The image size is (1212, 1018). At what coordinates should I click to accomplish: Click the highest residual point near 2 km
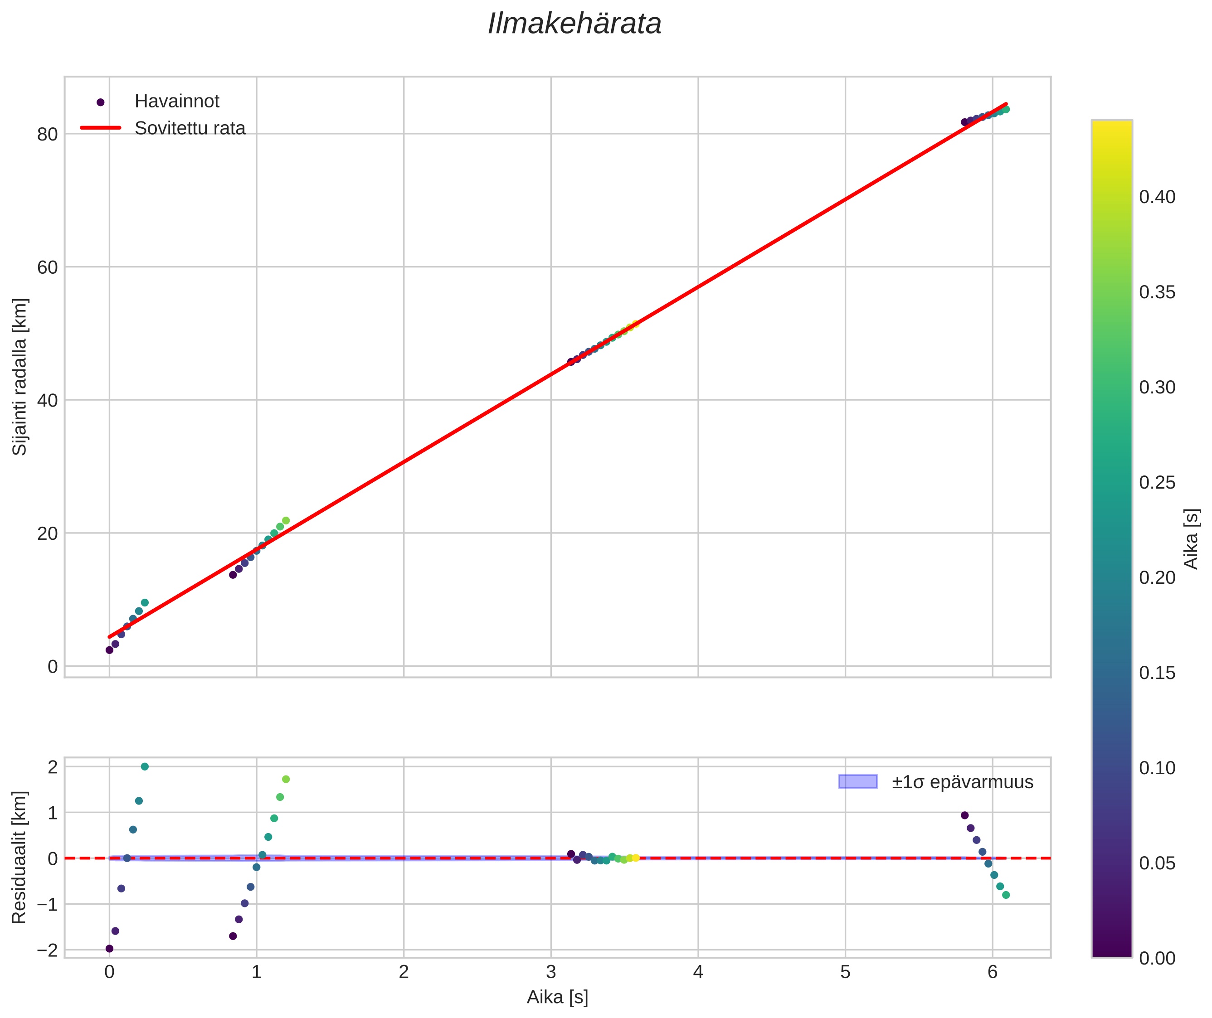145,766
